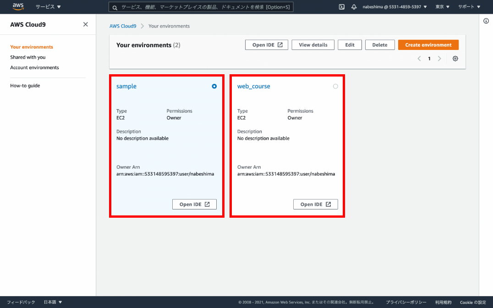Viewport: 493px width, 308px height.
Task: Select the web_course environment radio button
Action: coord(335,86)
